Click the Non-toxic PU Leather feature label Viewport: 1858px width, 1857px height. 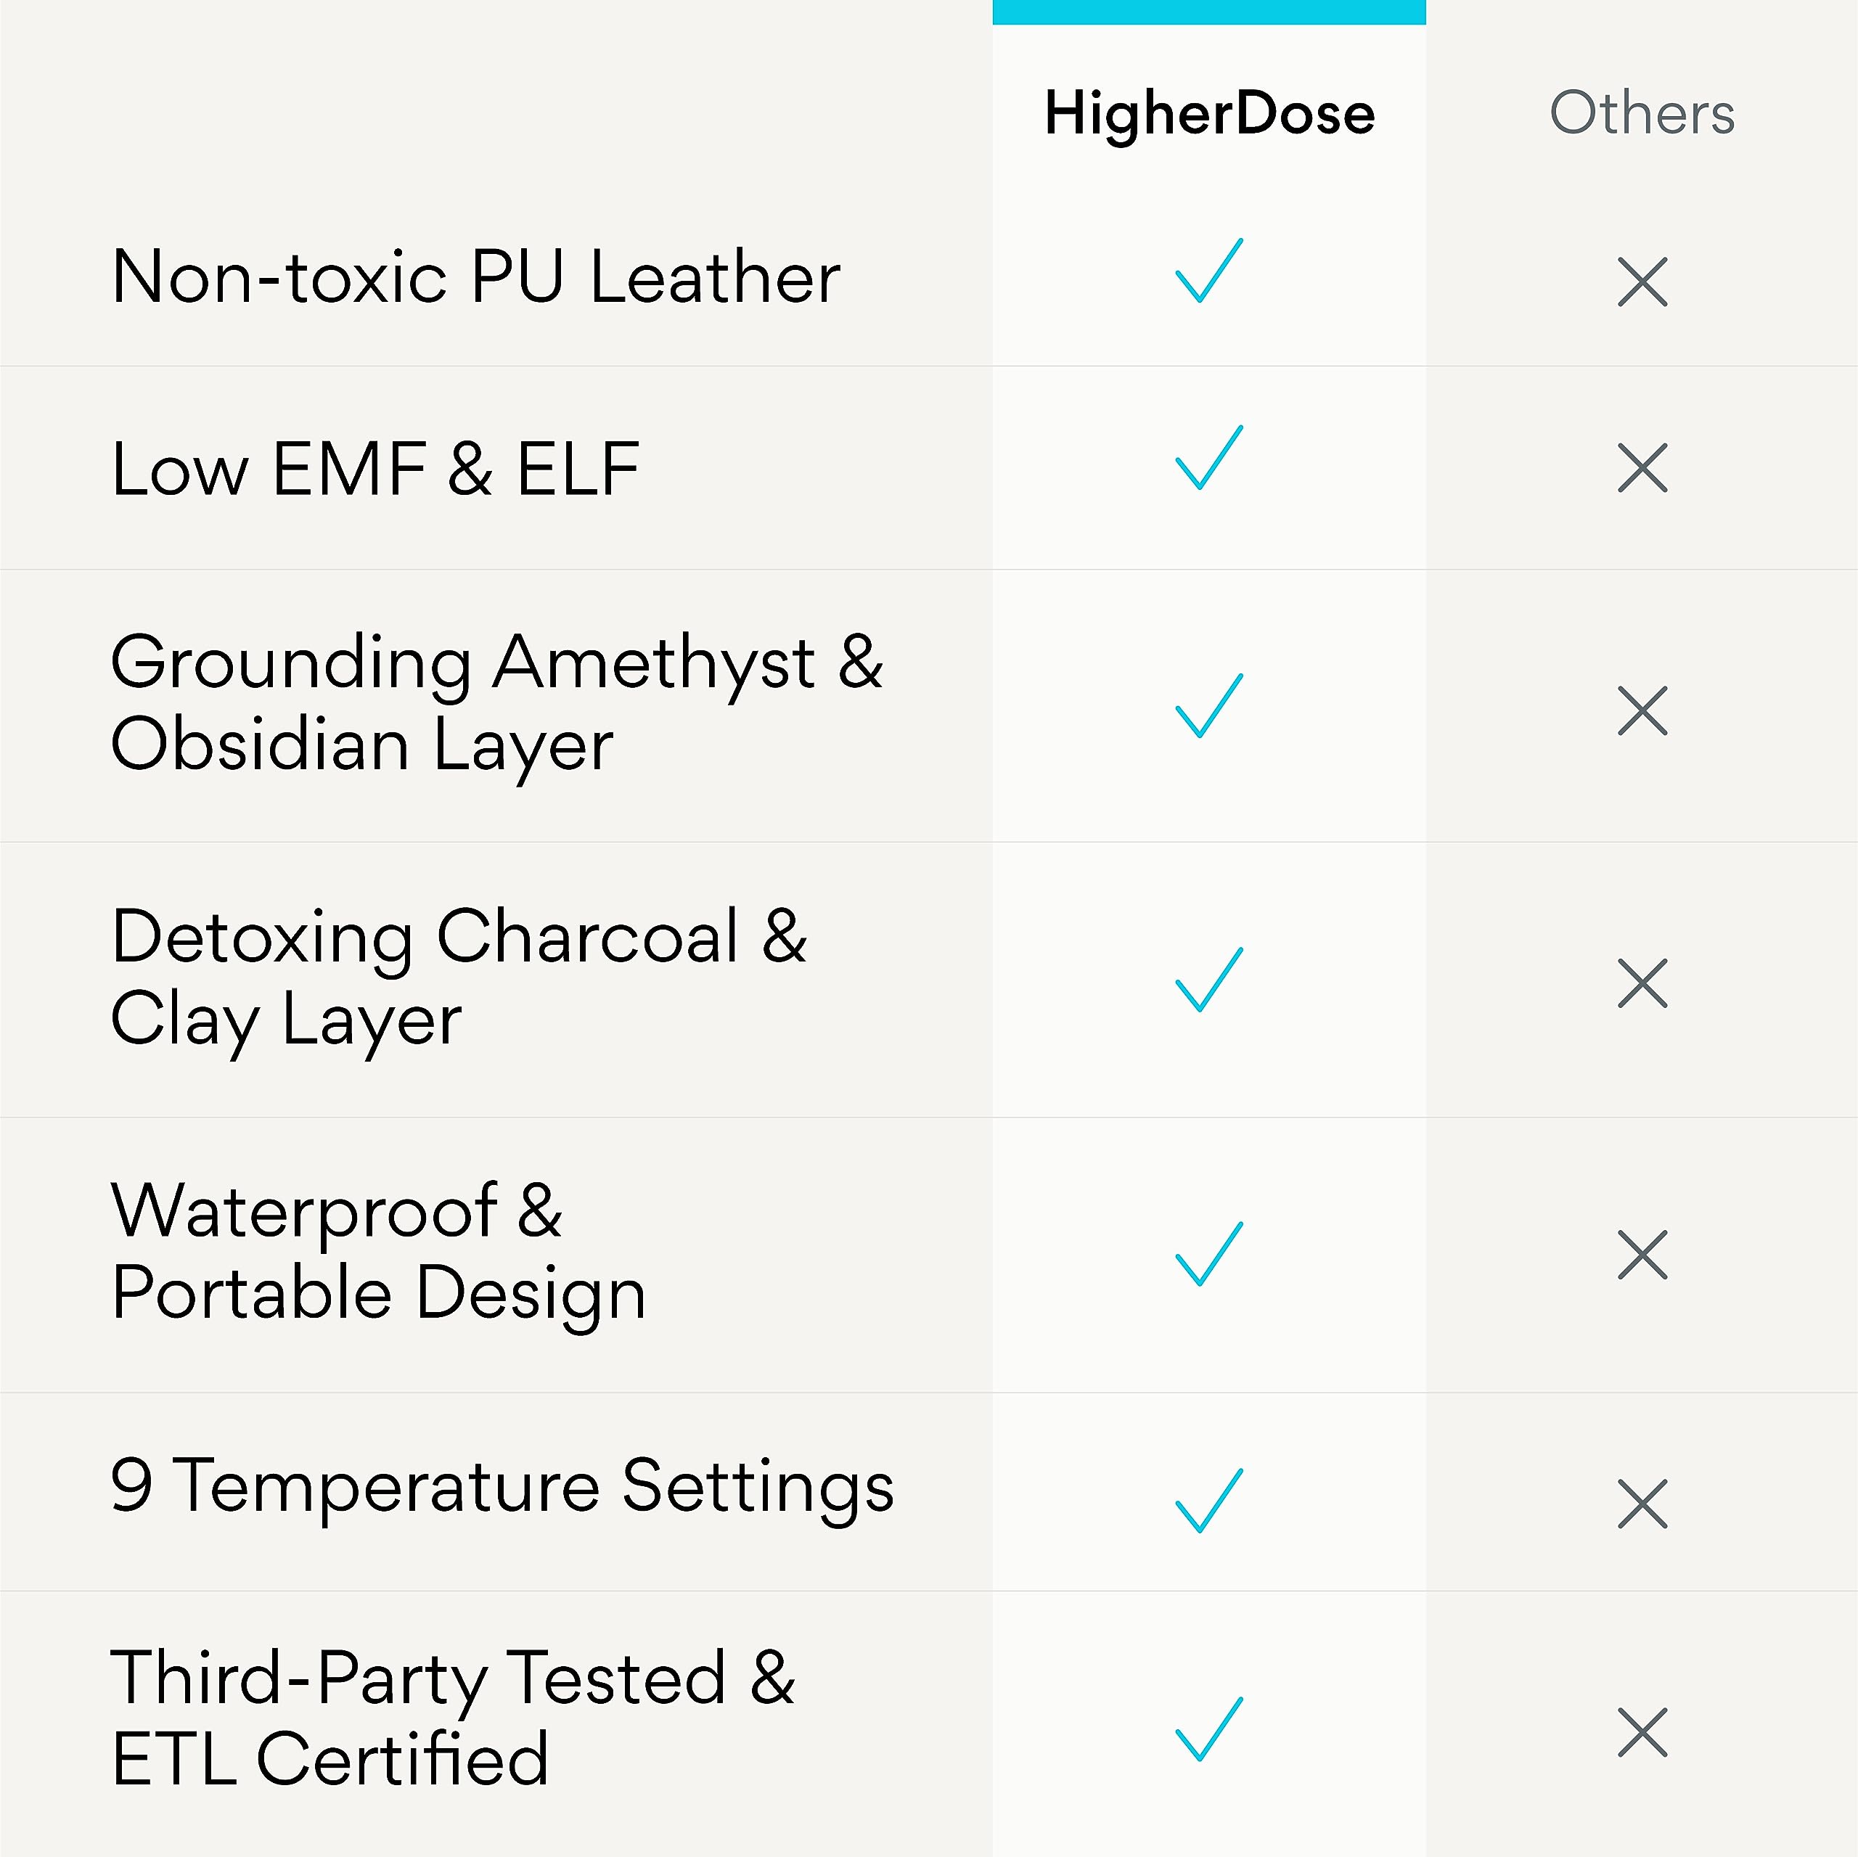pyautogui.click(x=475, y=278)
